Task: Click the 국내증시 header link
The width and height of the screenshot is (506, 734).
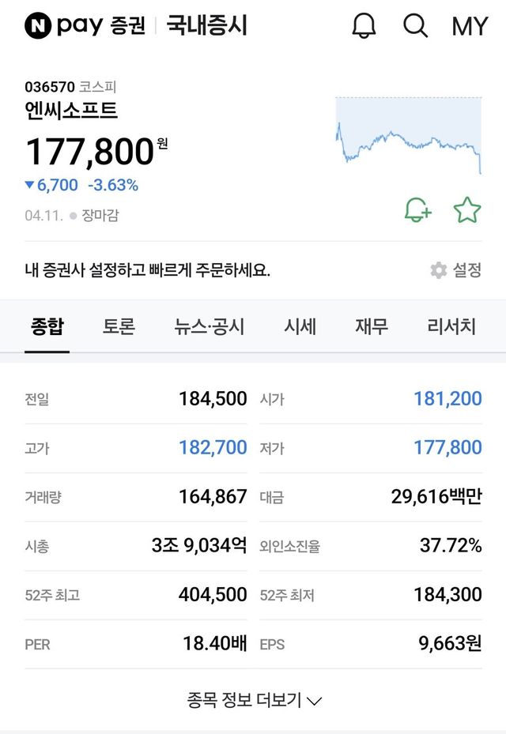Action: (207, 26)
